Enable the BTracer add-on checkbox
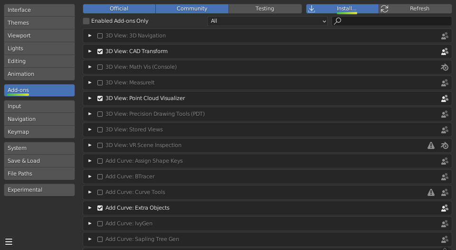456x250 pixels. click(100, 177)
